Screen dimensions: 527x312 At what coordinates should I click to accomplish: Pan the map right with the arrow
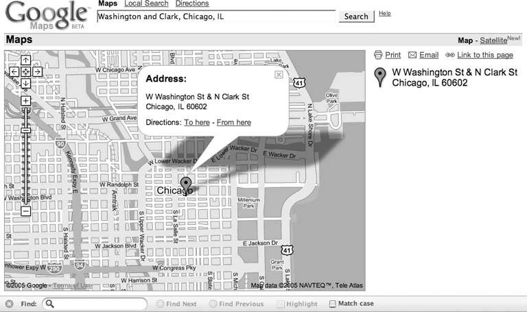(37, 71)
